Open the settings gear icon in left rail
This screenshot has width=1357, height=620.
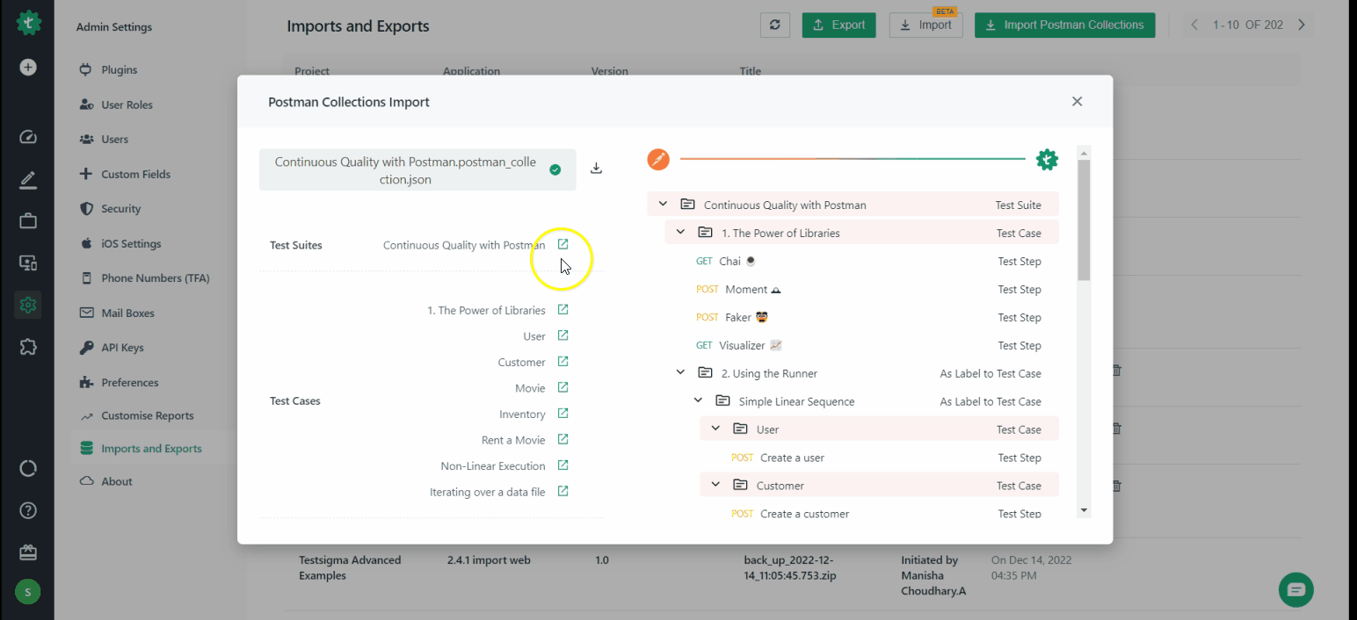(x=28, y=305)
